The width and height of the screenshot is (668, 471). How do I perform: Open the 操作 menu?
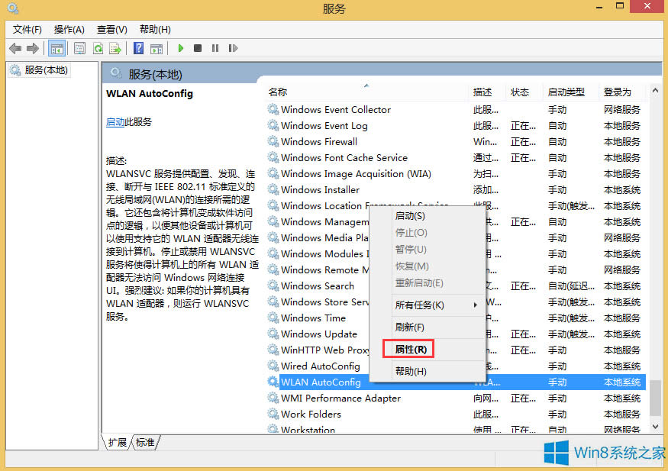[x=68, y=29]
